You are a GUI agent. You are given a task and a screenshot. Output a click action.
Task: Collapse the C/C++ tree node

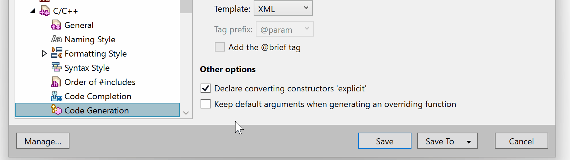[x=33, y=11]
